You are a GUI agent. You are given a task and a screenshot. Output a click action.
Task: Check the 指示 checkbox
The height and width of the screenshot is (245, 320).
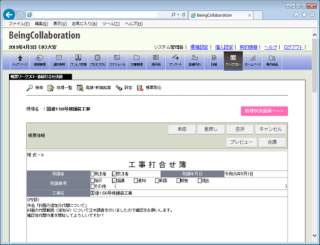coord(92,181)
